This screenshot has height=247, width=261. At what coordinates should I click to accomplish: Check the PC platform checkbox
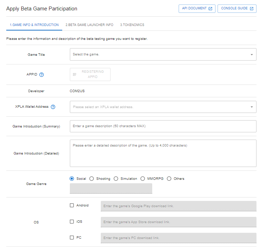[x=72, y=238]
